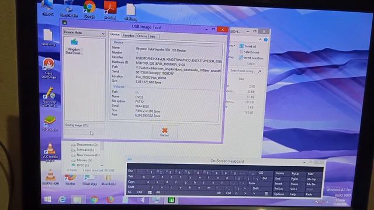The width and height of the screenshot is (374, 210).
Task: Launch the BlueStacks desktop shortcut
Action: click(x=50, y=123)
